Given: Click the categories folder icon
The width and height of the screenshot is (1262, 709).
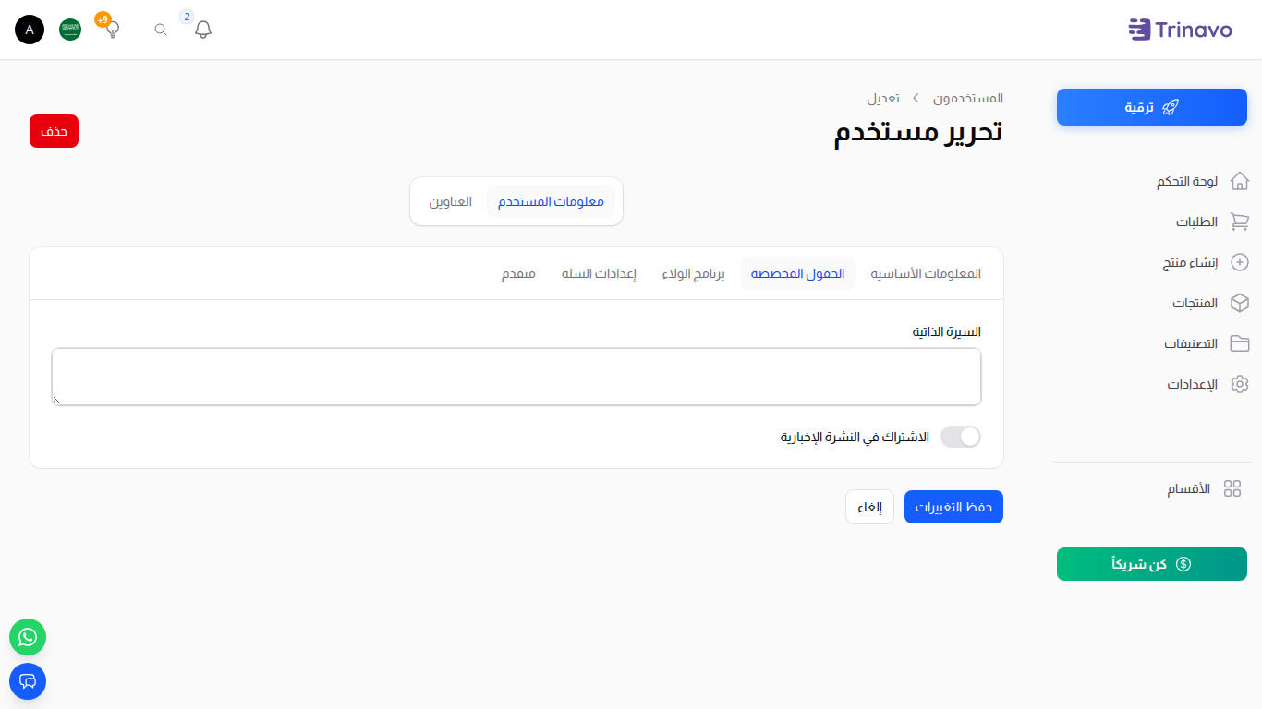Looking at the screenshot, I should (x=1240, y=343).
